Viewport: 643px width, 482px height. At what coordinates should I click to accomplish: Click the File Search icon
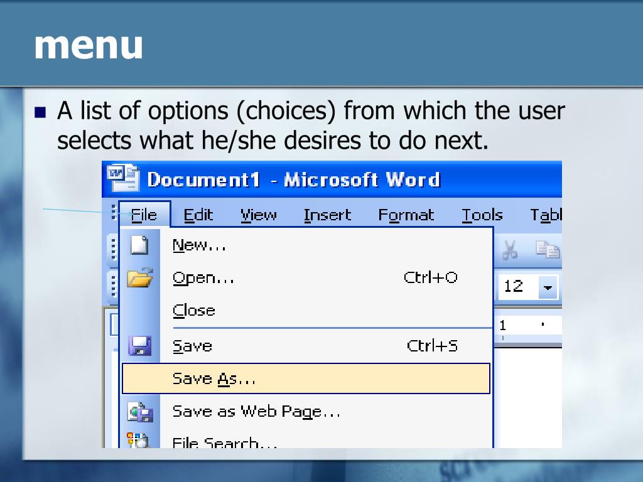point(138,440)
